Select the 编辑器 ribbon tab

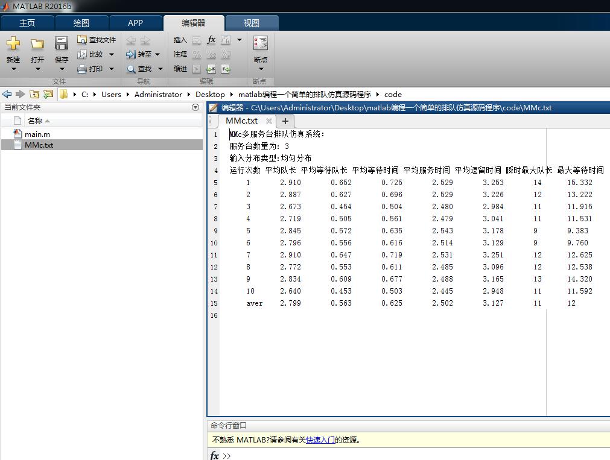click(x=193, y=23)
